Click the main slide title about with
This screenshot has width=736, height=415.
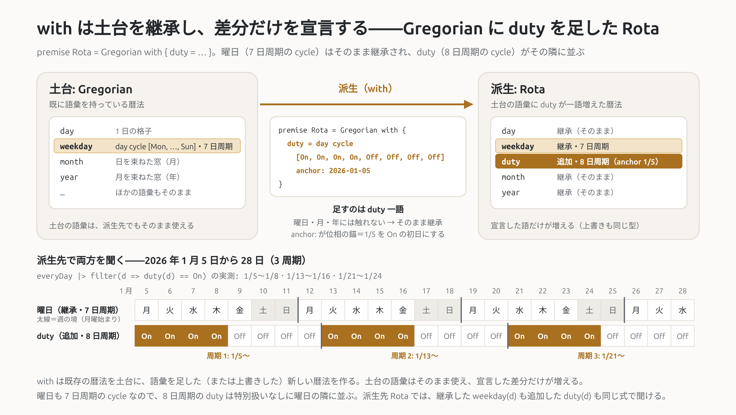click(348, 28)
